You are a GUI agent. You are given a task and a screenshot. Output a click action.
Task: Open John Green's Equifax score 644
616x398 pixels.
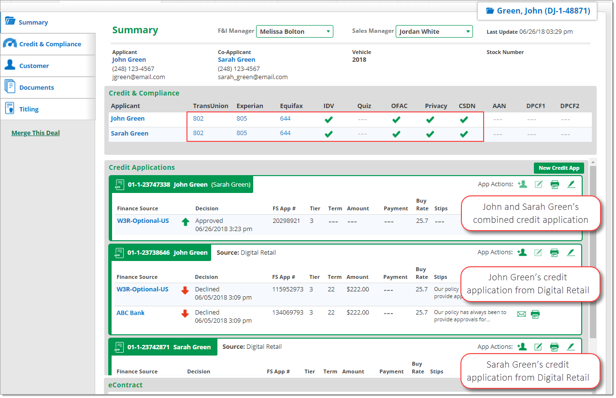[285, 119]
